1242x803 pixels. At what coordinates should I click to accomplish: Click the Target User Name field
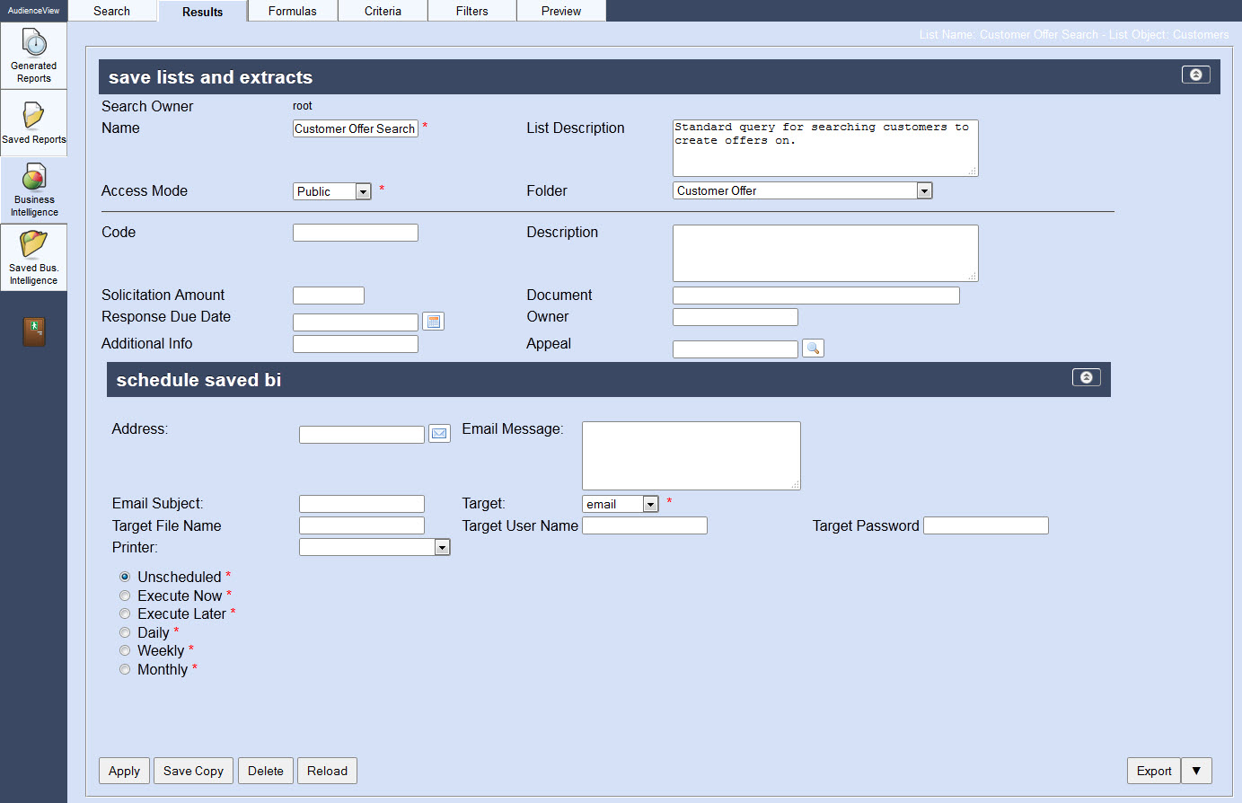pyautogui.click(x=645, y=525)
